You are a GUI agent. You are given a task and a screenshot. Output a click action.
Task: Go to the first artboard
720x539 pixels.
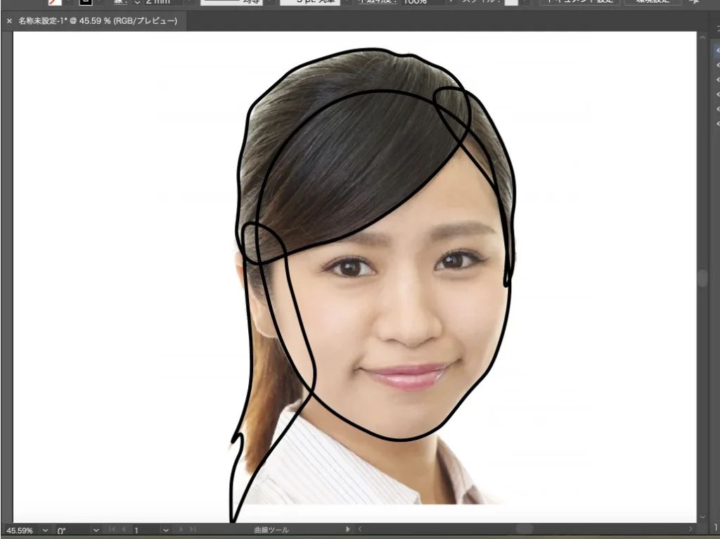click(x=111, y=529)
